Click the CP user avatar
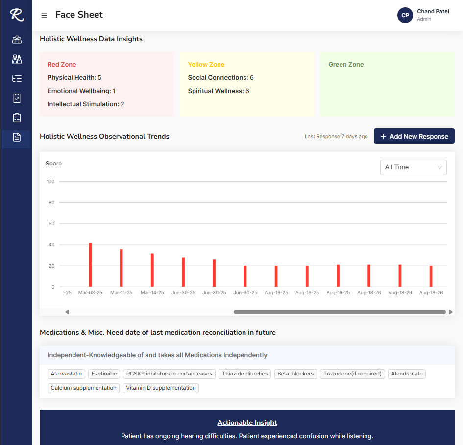Image resolution: width=463 pixels, height=445 pixels. click(x=405, y=15)
